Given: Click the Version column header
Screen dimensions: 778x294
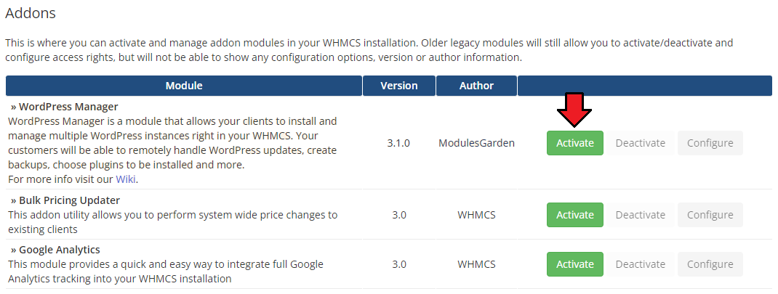Looking at the screenshot, I should [399, 86].
